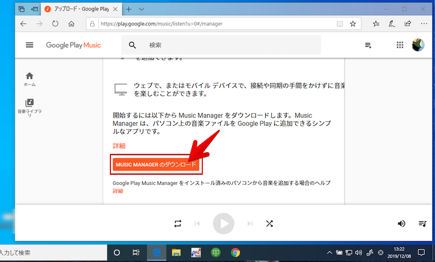Go to ホーム in the sidebar

[x=29, y=79]
